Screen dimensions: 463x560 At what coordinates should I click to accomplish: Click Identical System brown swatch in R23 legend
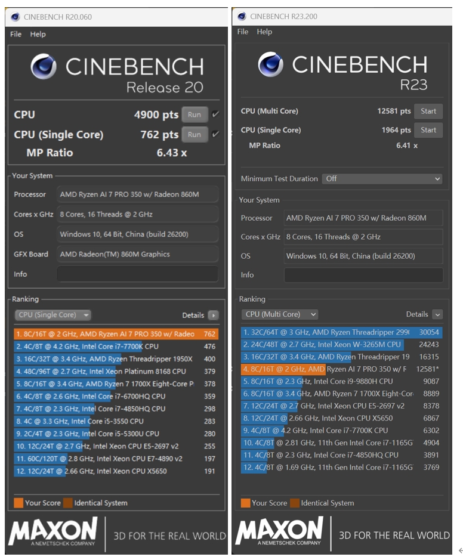point(295,503)
